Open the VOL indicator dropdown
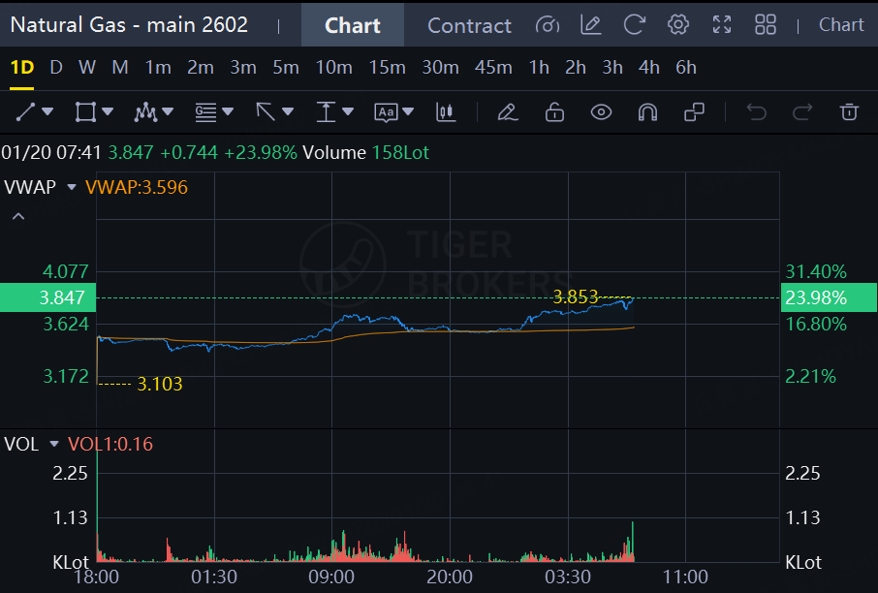Screen dimensions: 878x593 point(53,445)
